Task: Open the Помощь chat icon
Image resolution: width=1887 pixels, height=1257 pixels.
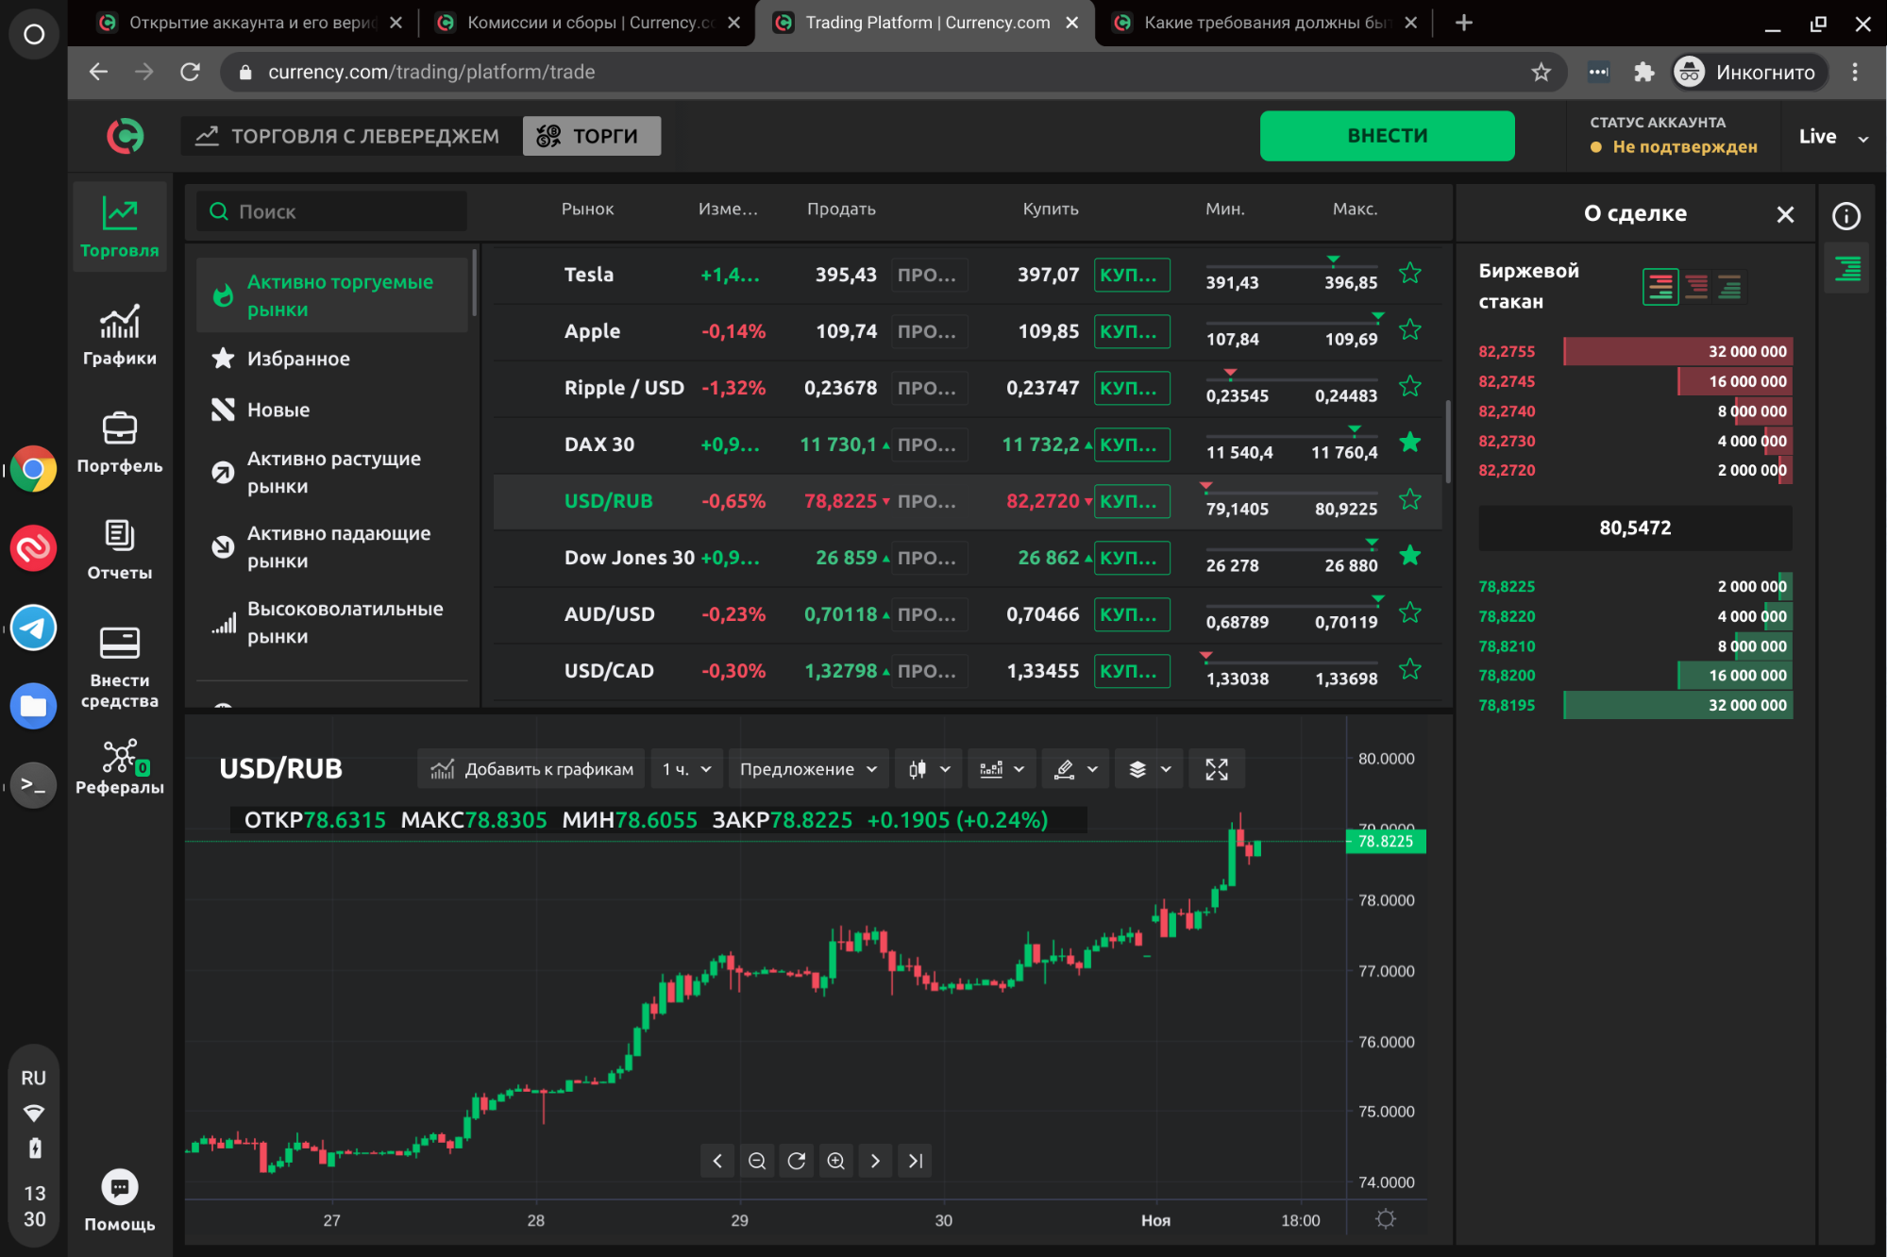Action: pyautogui.click(x=120, y=1187)
